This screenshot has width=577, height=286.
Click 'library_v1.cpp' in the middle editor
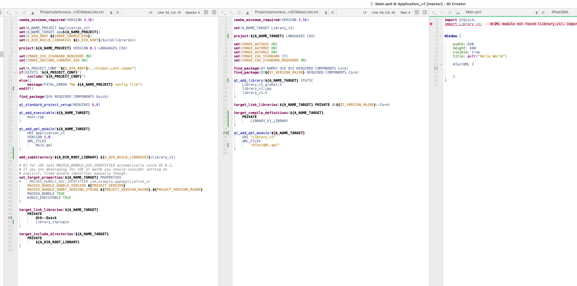coord(257,89)
